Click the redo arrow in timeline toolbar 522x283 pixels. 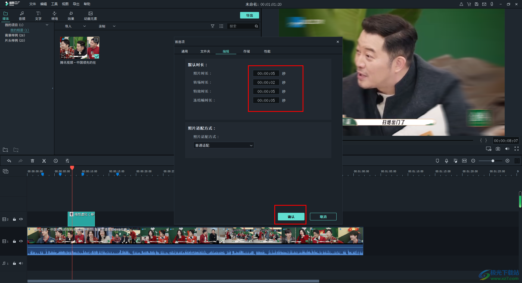pyautogui.click(x=20, y=161)
